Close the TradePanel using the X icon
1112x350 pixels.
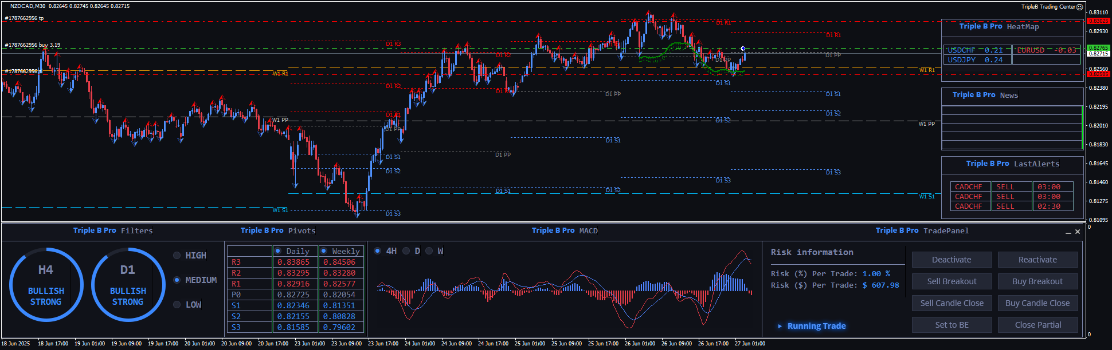[1078, 232]
